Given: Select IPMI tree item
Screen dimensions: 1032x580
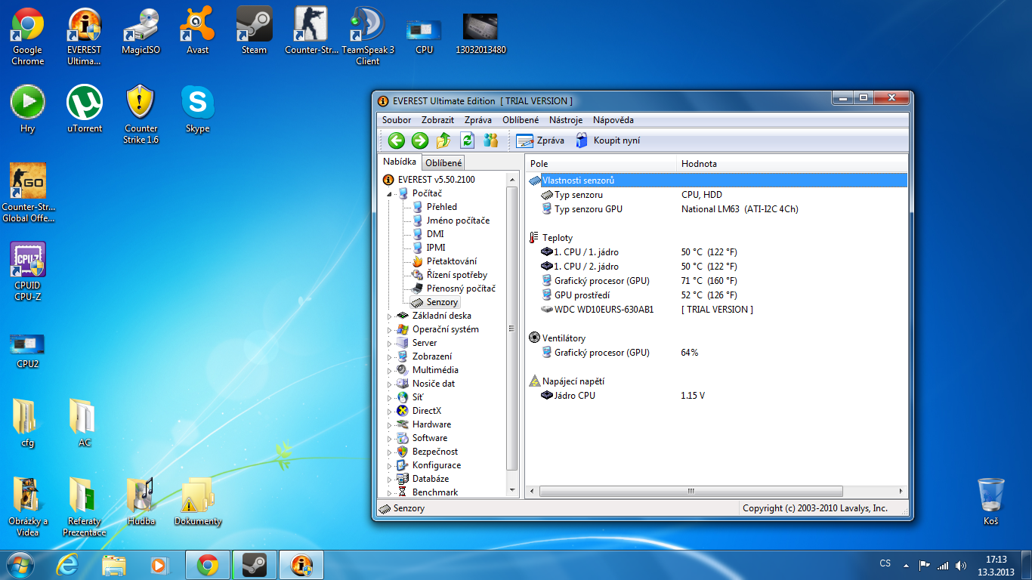Looking at the screenshot, I should click(436, 248).
